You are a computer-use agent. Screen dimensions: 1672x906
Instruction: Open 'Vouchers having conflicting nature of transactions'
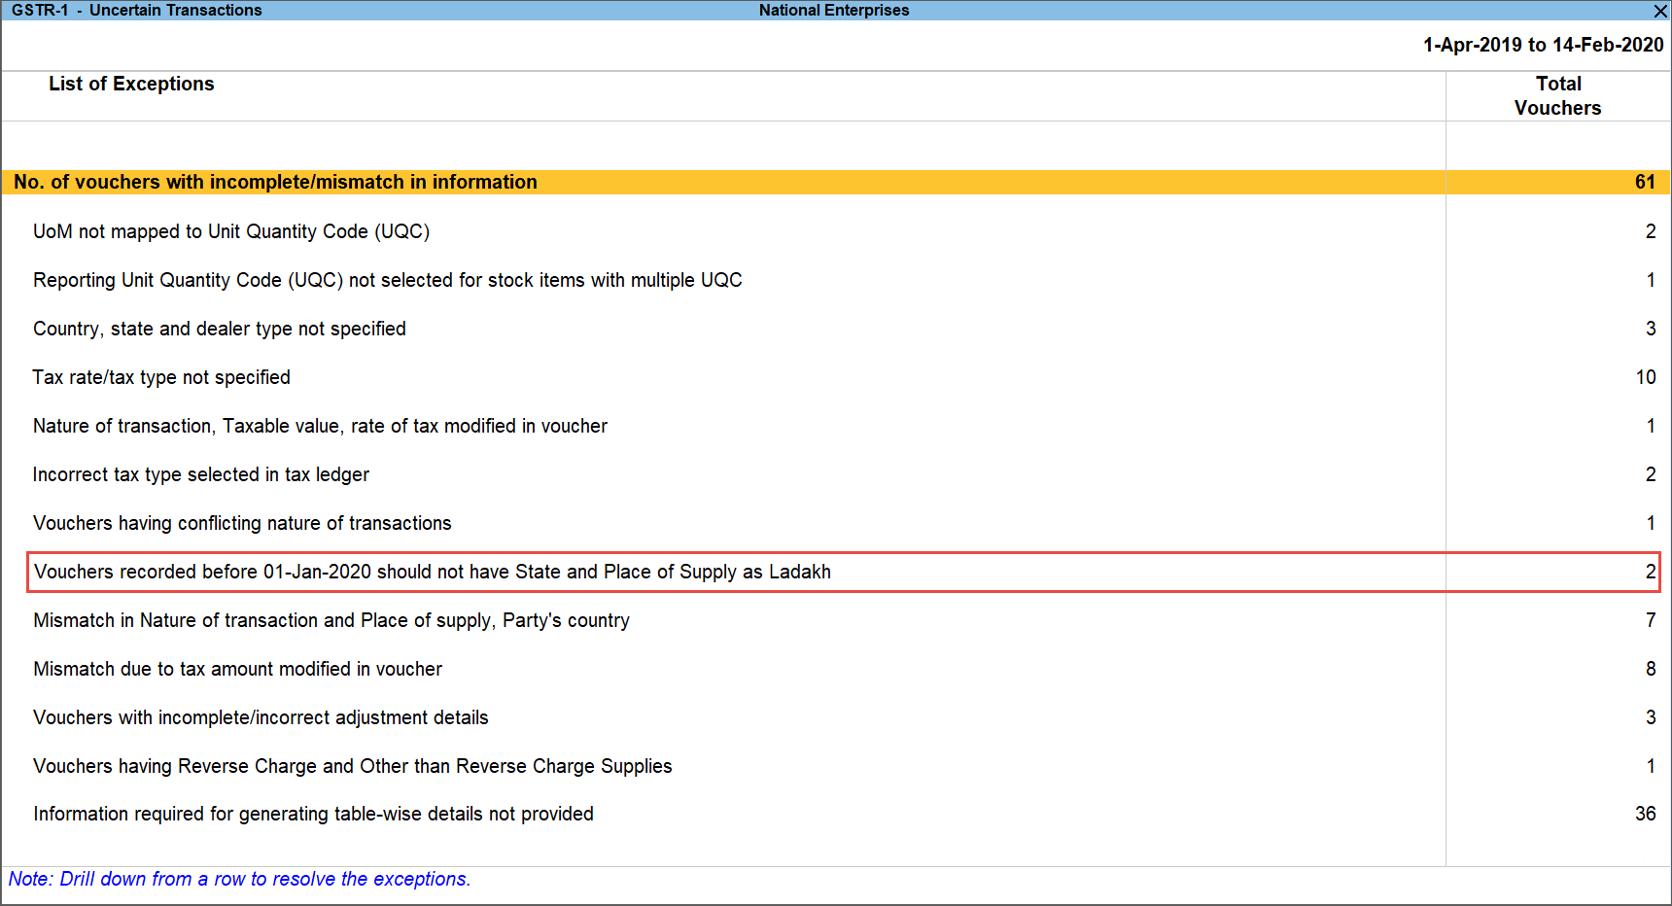pos(836,523)
